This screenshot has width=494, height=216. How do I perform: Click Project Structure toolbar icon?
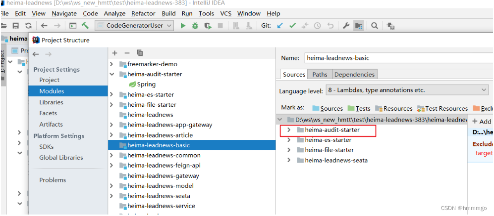point(359,26)
